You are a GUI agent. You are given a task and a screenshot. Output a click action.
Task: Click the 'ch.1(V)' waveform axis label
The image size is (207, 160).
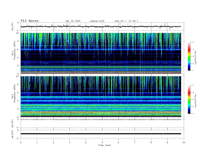(x=13, y=26)
